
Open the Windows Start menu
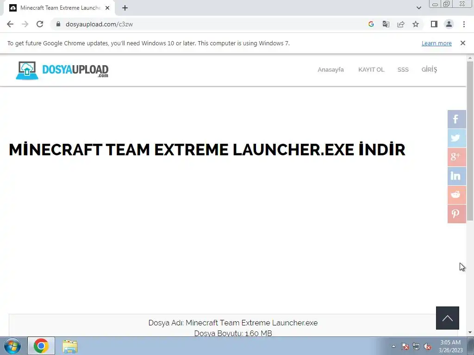[x=12, y=346]
